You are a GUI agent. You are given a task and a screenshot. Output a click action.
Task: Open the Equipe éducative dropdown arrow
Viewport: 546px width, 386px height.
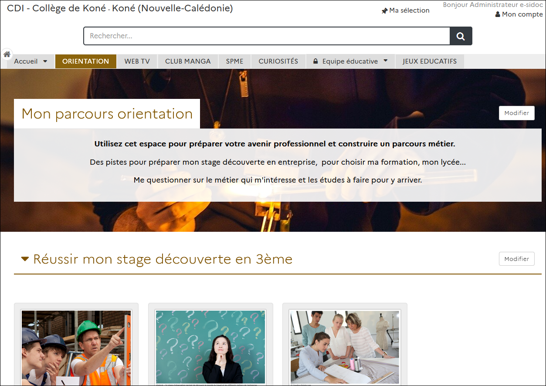coord(386,61)
